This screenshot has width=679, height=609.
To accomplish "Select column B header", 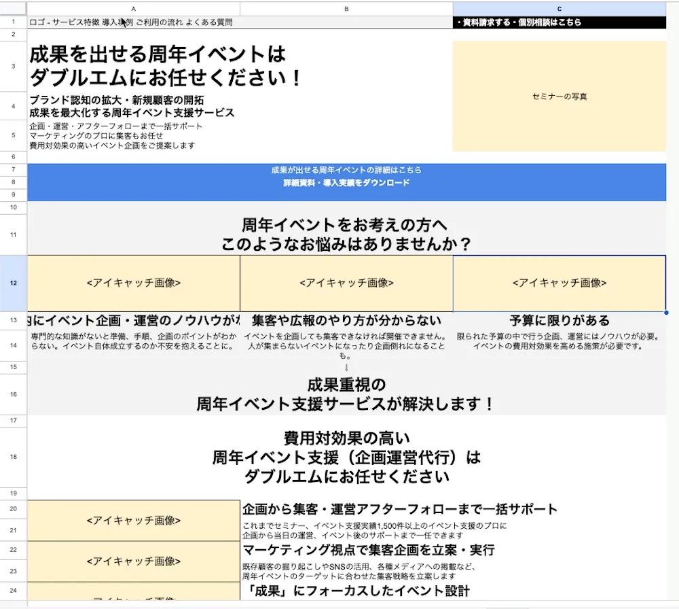I will 346,9.
